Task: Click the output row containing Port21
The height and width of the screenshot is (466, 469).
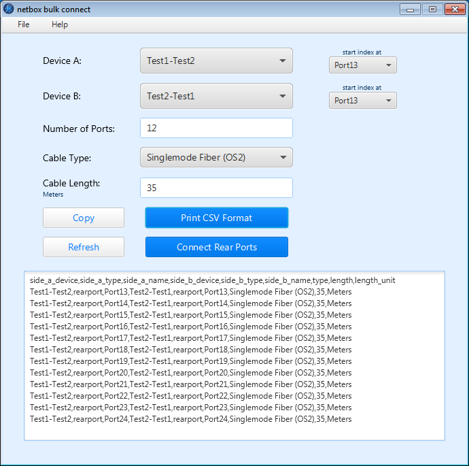Action: (x=190, y=384)
